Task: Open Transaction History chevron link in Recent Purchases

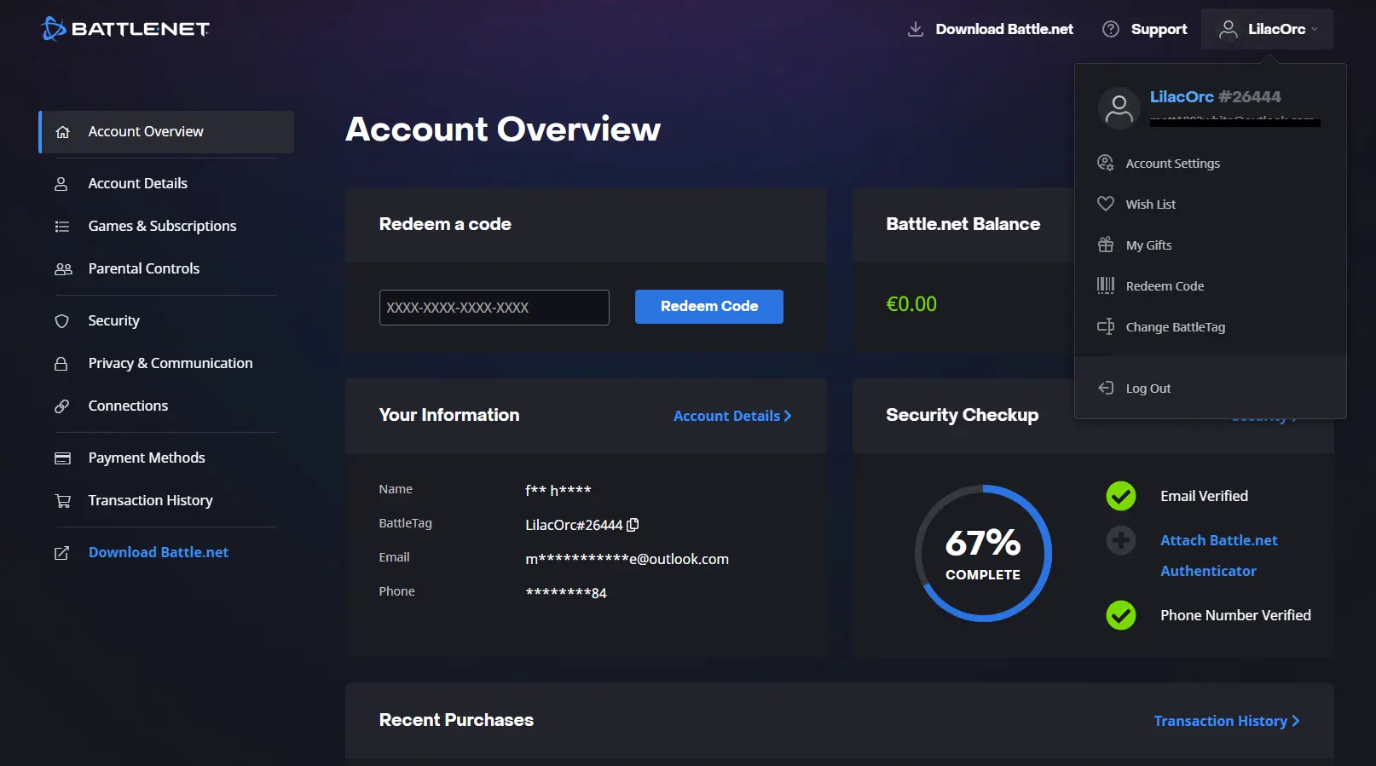Action: pos(1226,721)
